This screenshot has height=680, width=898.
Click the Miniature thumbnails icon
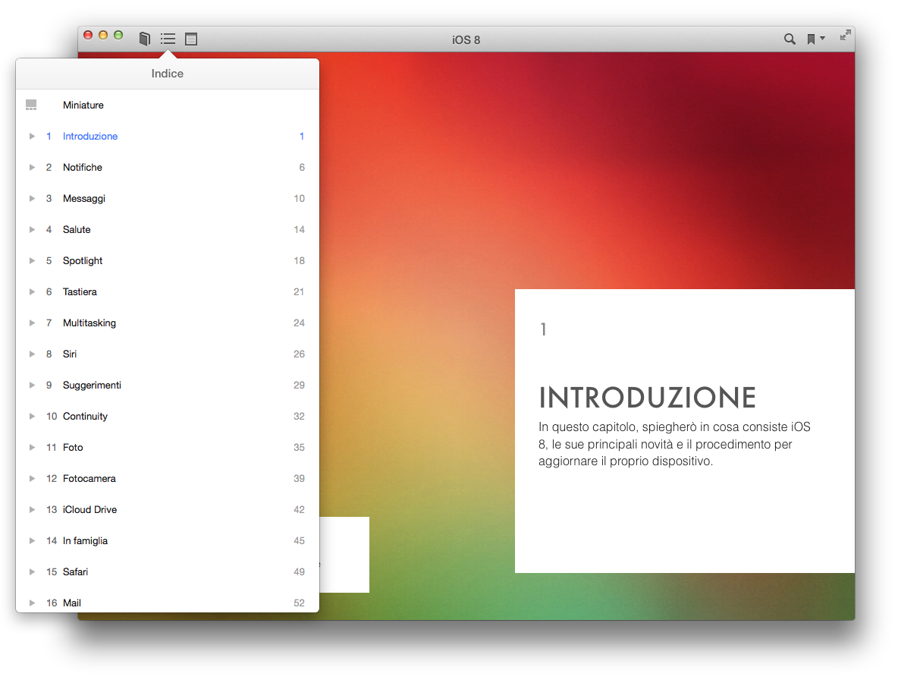click(x=32, y=105)
